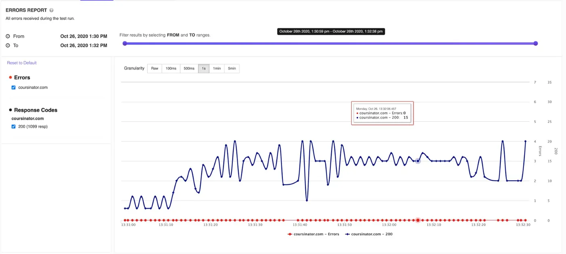Click the left handle of time range slider

click(125, 43)
